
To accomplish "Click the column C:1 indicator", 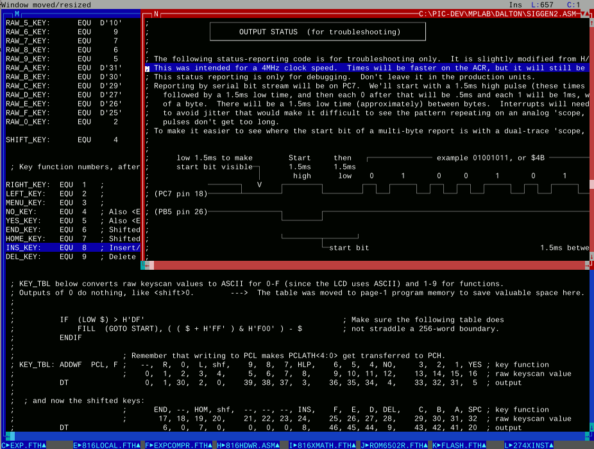I will [x=578, y=4].
